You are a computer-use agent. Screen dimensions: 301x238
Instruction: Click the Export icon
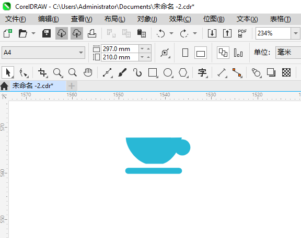click(x=227, y=33)
